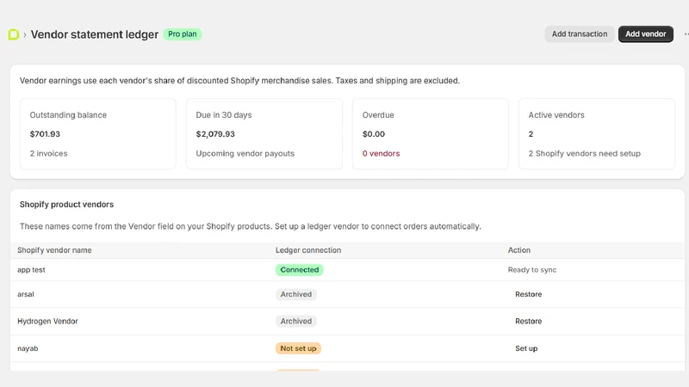Click the Vendor statement ledger title
This screenshot has width=689, height=387.
[x=95, y=34]
